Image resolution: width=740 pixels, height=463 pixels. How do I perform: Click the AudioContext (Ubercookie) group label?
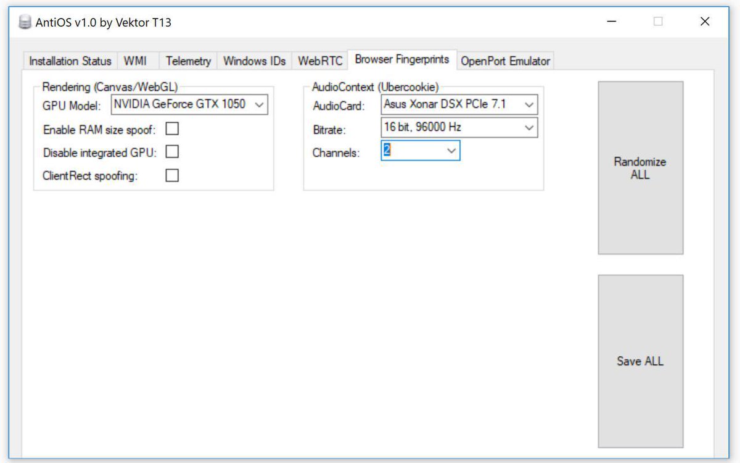[375, 88]
